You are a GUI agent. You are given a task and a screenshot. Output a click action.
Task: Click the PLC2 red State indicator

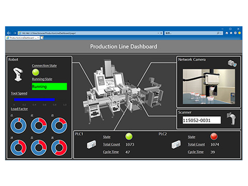pyautogui.click(x=214, y=136)
